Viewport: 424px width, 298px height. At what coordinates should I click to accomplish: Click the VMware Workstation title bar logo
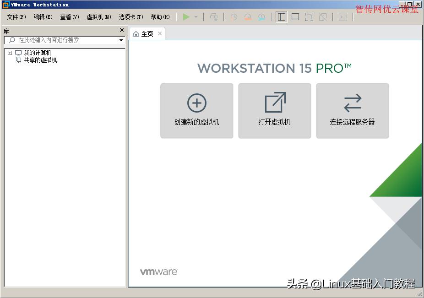point(5,5)
